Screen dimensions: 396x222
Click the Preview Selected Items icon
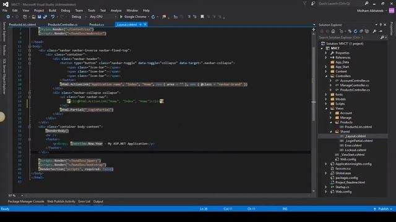(381, 31)
